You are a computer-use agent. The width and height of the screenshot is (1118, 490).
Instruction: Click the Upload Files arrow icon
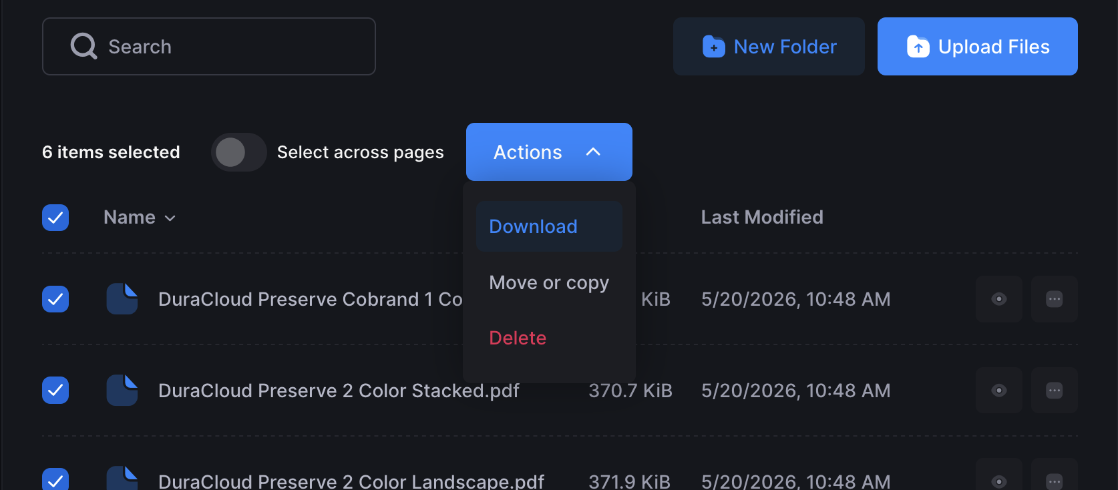pos(918,47)
